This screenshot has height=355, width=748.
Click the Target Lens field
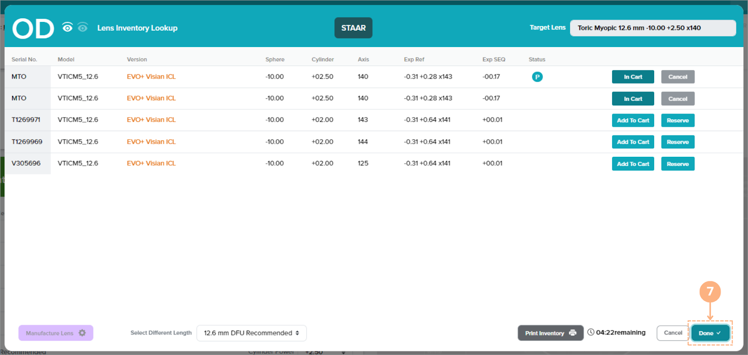[x=652, y=28]
